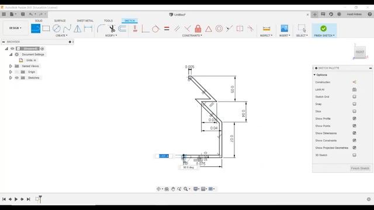Screen dimensions: 374x210
Task: Toggle the Show Profile checkbox
Action: click(355, 118)
